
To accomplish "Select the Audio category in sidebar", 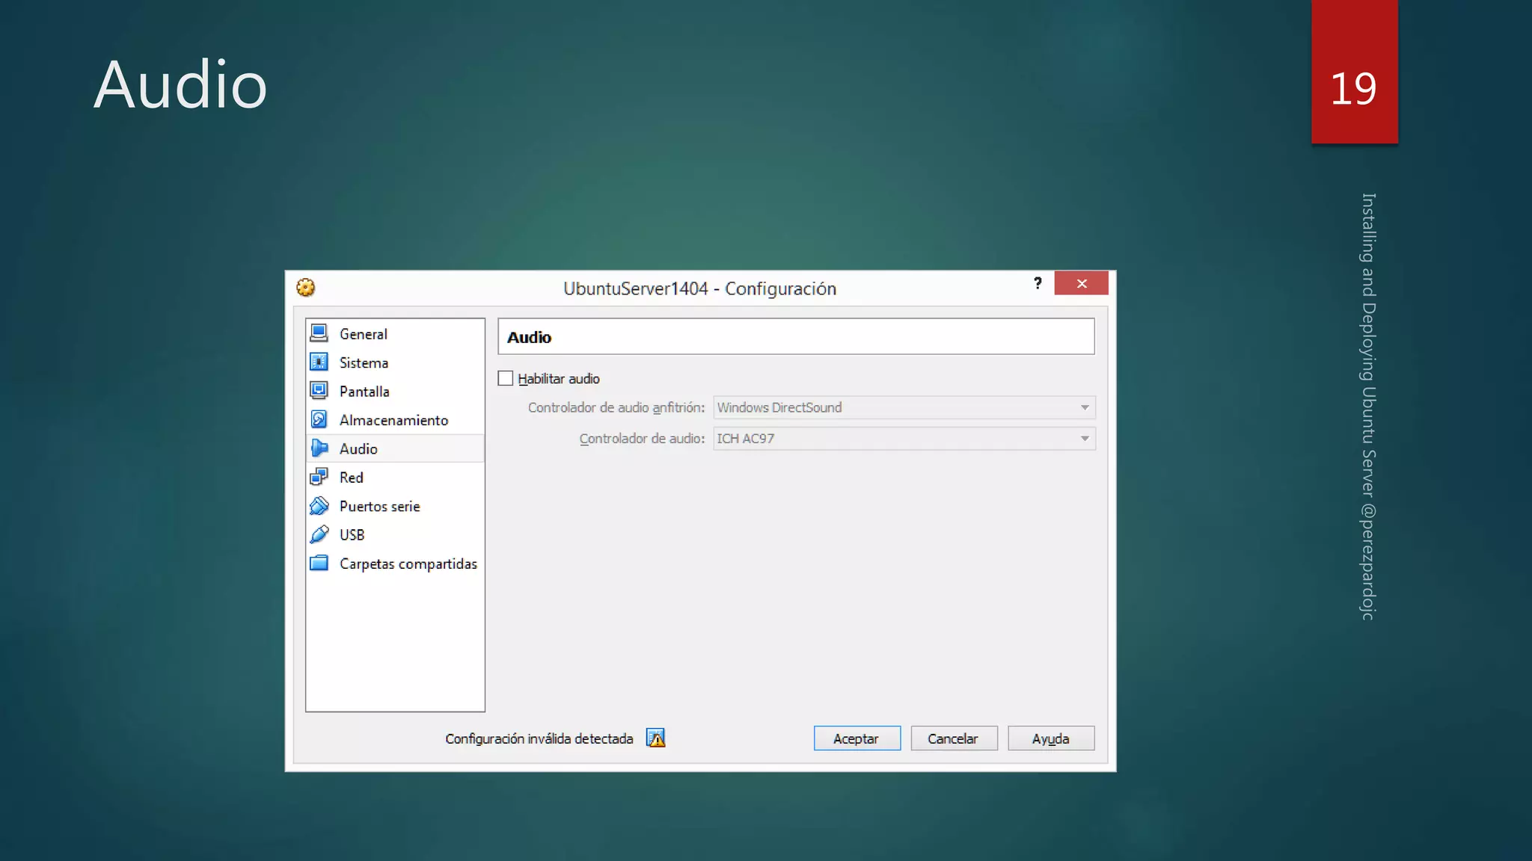I will 358,448.
